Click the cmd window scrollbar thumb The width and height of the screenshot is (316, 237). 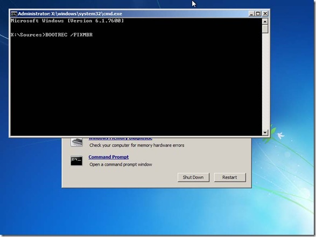[265, 28]
